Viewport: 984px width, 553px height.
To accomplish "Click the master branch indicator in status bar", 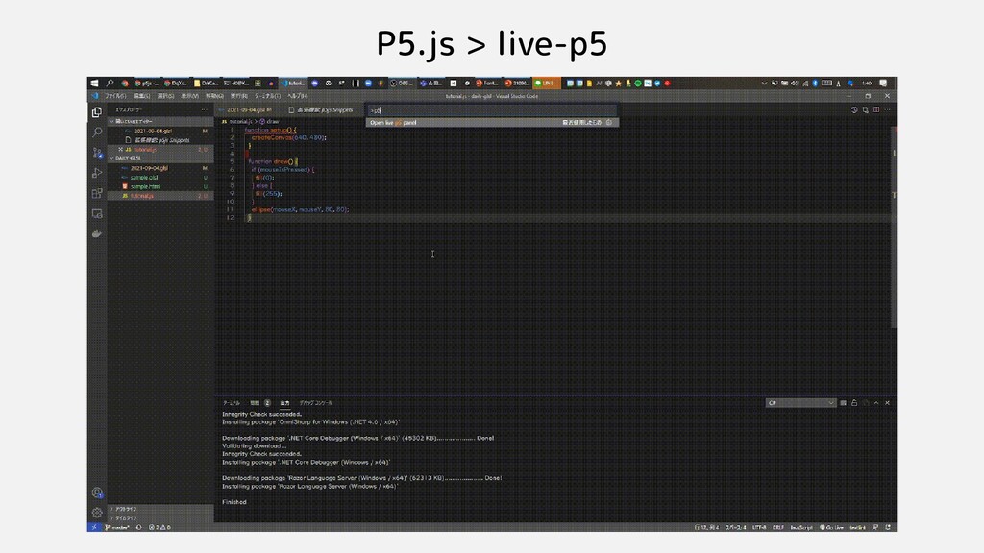I will (116, 527).
